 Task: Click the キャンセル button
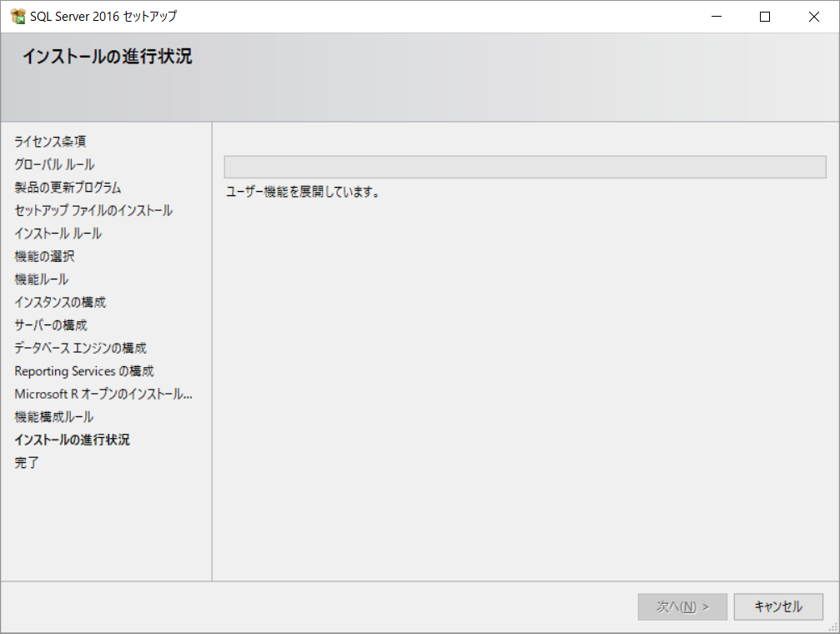(778, 606)
